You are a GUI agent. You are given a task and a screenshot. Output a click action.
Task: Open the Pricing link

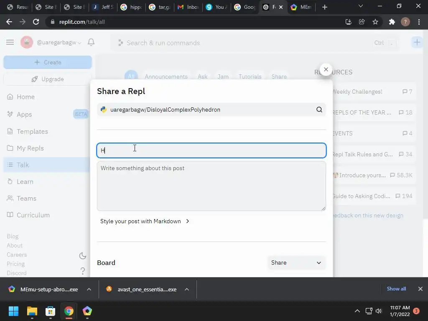pos(16,264)
